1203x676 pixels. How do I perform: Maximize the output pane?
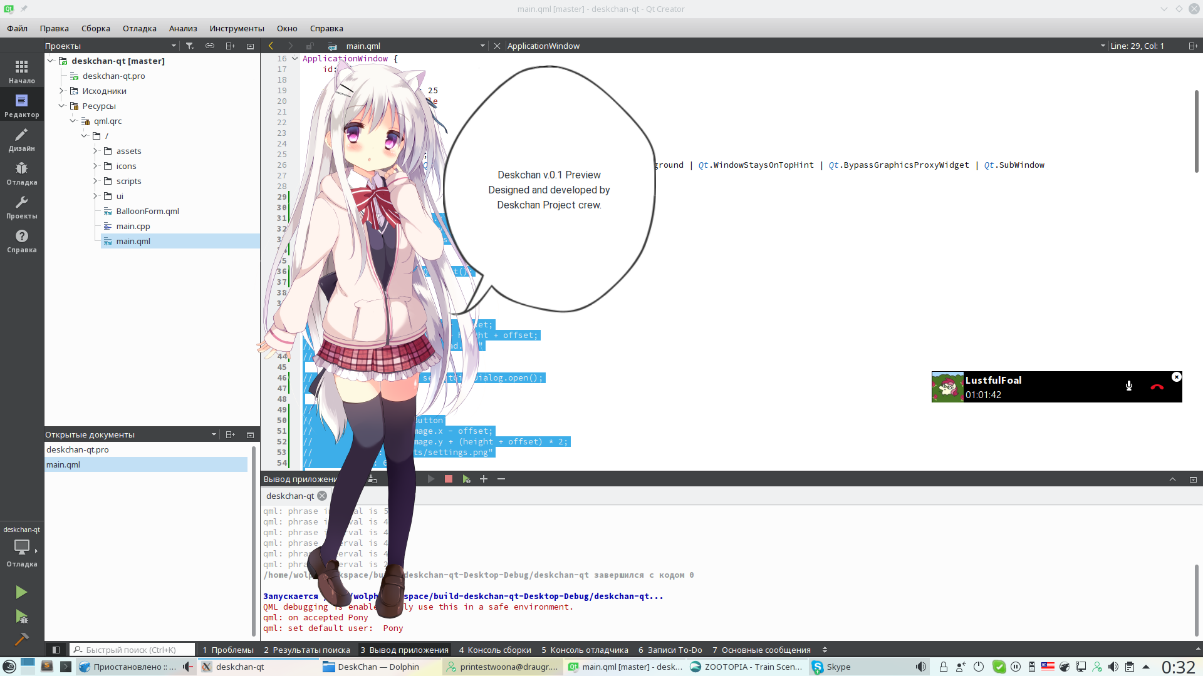(1193, 479)
